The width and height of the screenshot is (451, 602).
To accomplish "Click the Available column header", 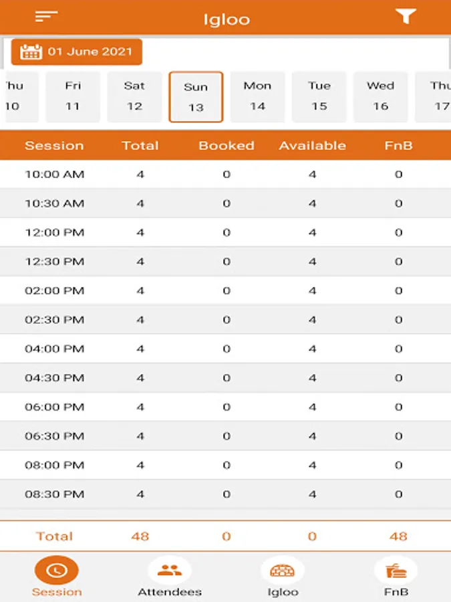I will click(312, 146).
